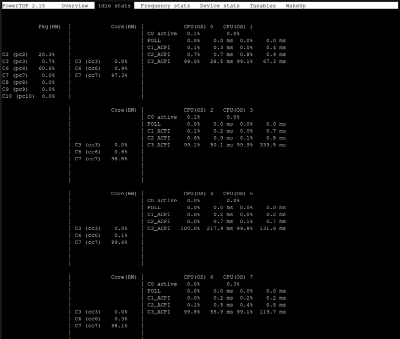The height and width of the screenshot is (339, 400).
Task: Click the C7 (cc7) 98.1% core value
Action: tap(119, 326)
